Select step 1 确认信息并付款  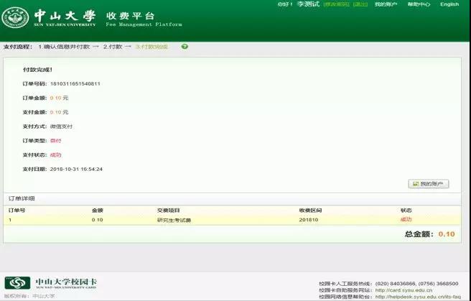tap(64, 47)
